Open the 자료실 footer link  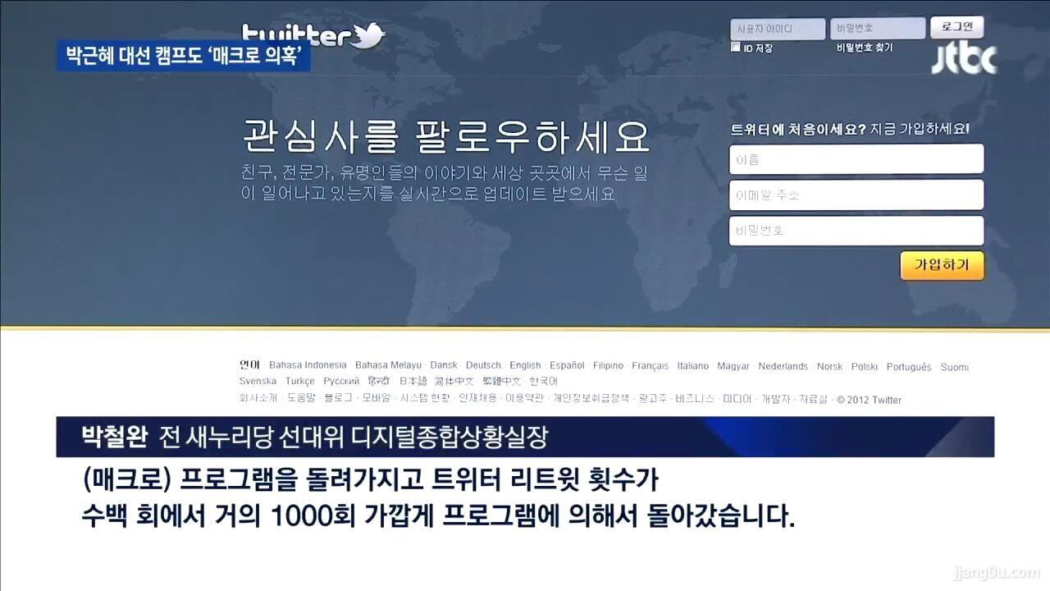coord(813,399)
